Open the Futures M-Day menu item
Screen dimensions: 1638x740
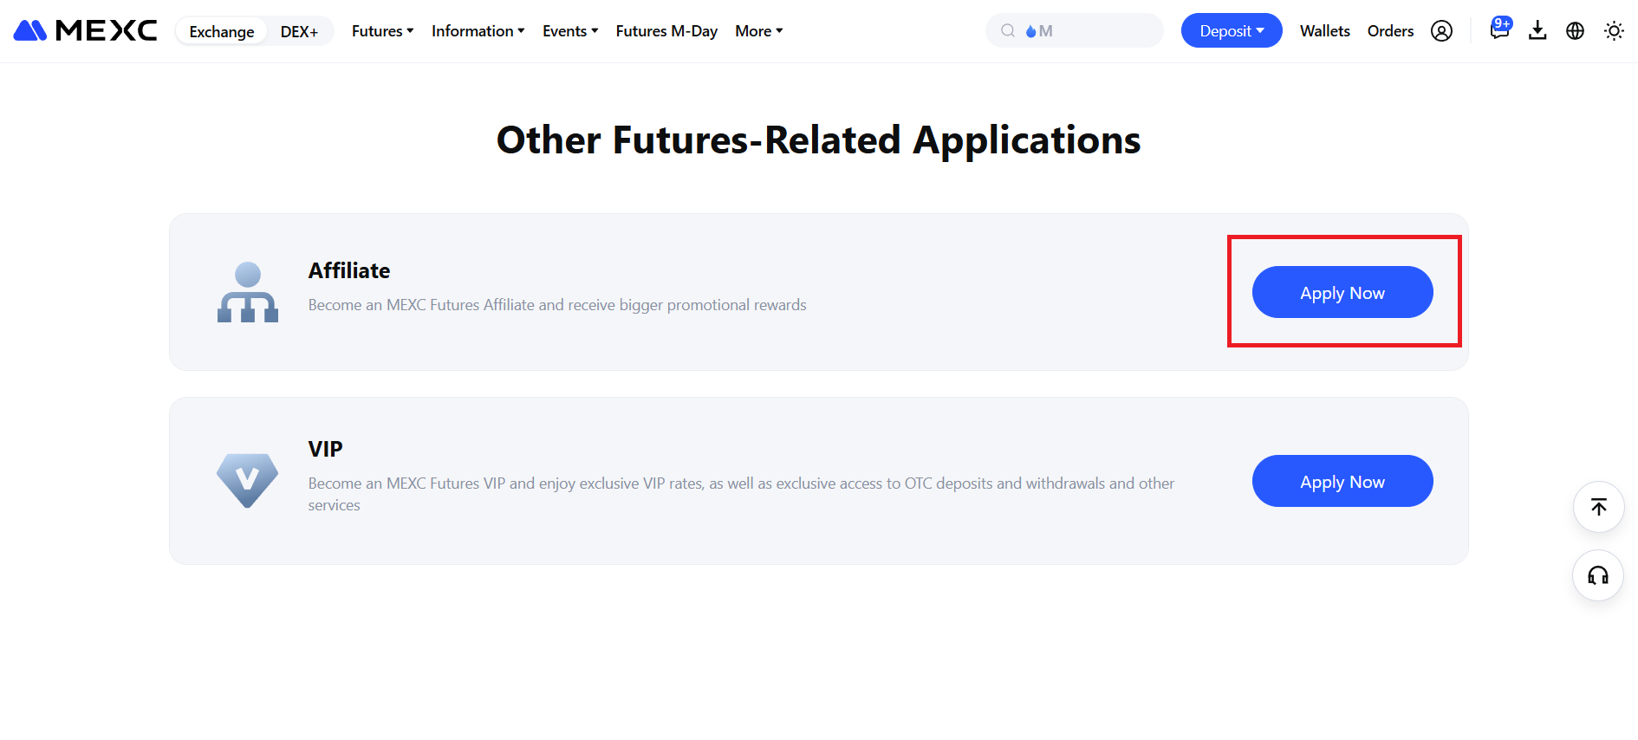[666, 31]
